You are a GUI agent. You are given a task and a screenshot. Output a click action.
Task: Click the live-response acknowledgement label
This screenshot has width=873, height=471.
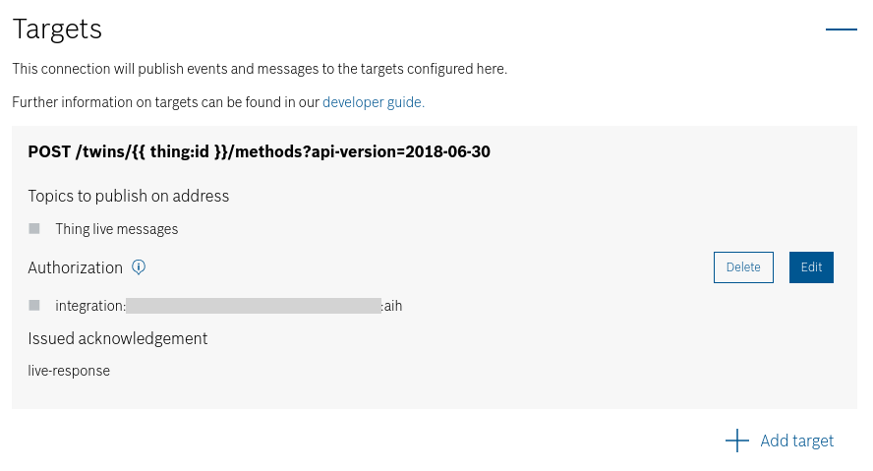[x=69, y=371]
